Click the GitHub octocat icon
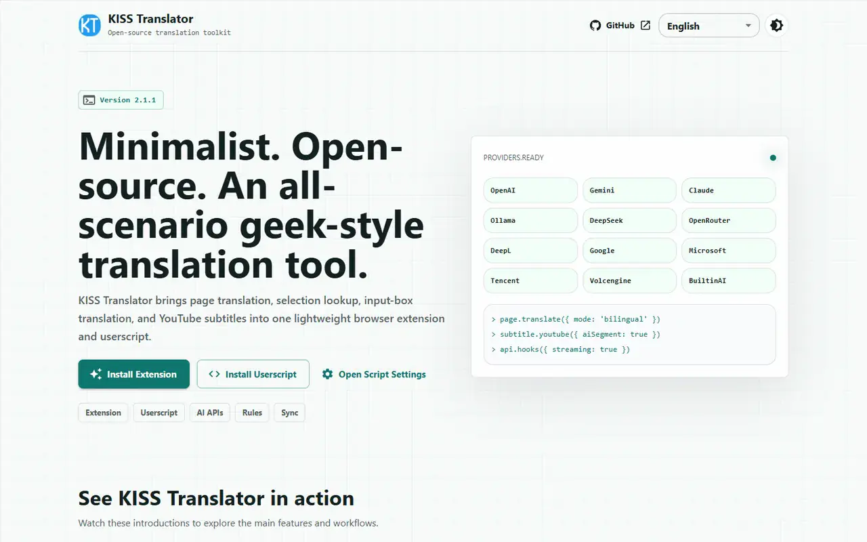This screenshot has width=867, height=542. (x=595, y=26)
